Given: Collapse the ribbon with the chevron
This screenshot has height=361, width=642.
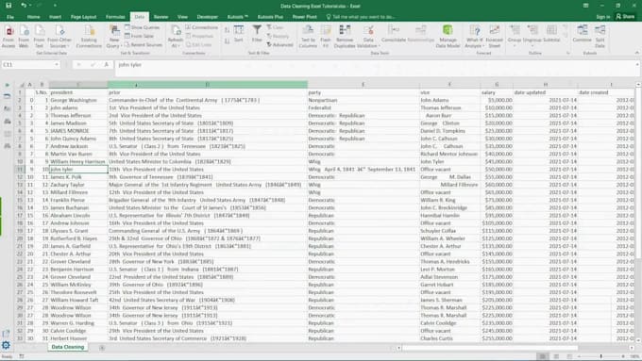Looking at the screenshot, I should click(636, 53).
